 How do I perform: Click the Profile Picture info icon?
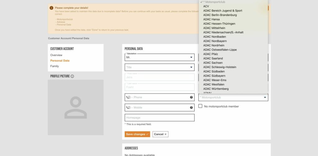click(x=72, y=76)
